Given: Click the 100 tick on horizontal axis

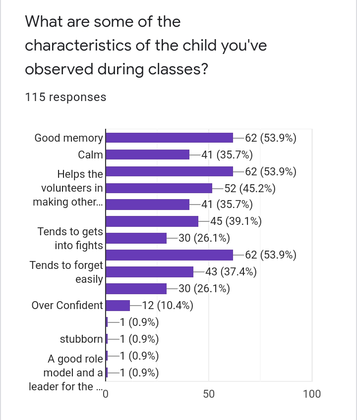Looking at the screenshot, I should [x=311, y=394].
